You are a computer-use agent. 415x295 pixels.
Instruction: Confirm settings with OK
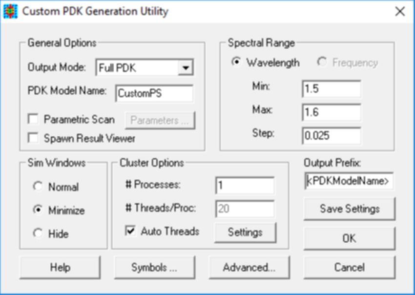(349, 238)
